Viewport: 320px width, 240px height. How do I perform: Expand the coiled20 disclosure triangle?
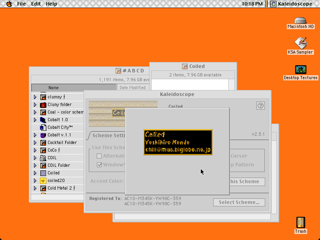(x=35, y=181)
